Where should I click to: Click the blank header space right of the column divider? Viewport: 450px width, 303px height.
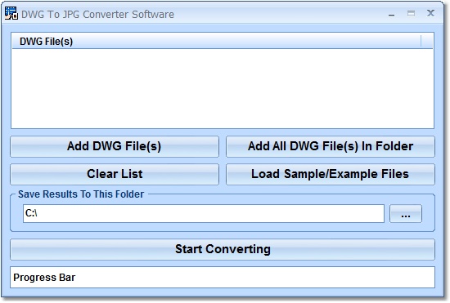coord(427,41)
